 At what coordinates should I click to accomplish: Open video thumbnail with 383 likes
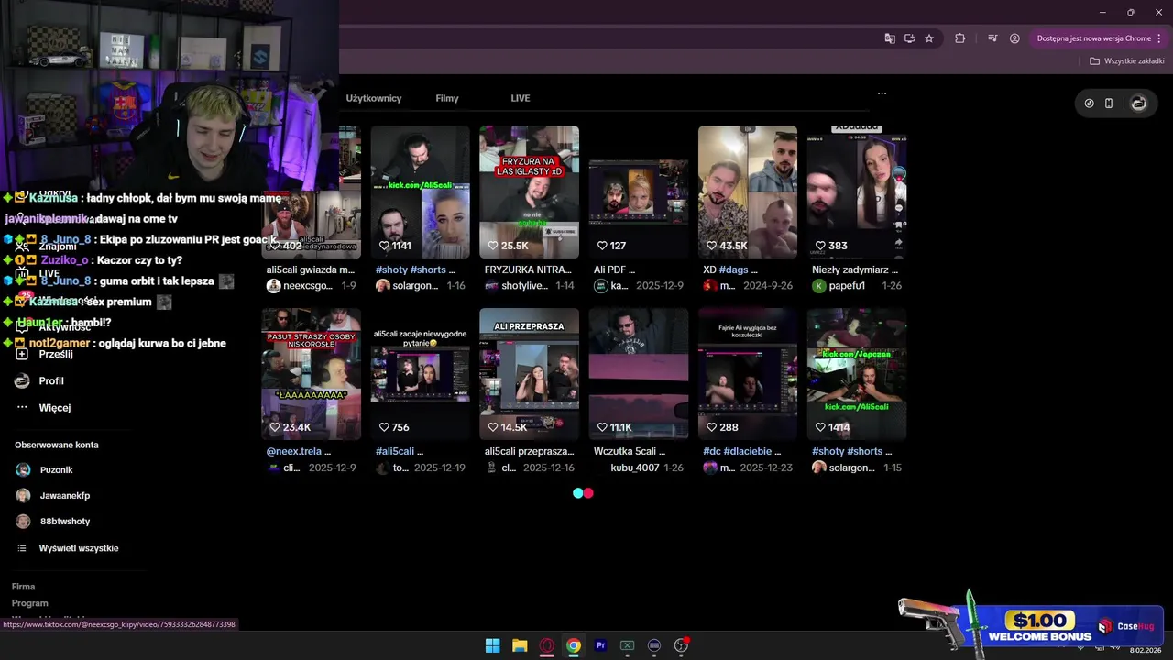point(856,192)
